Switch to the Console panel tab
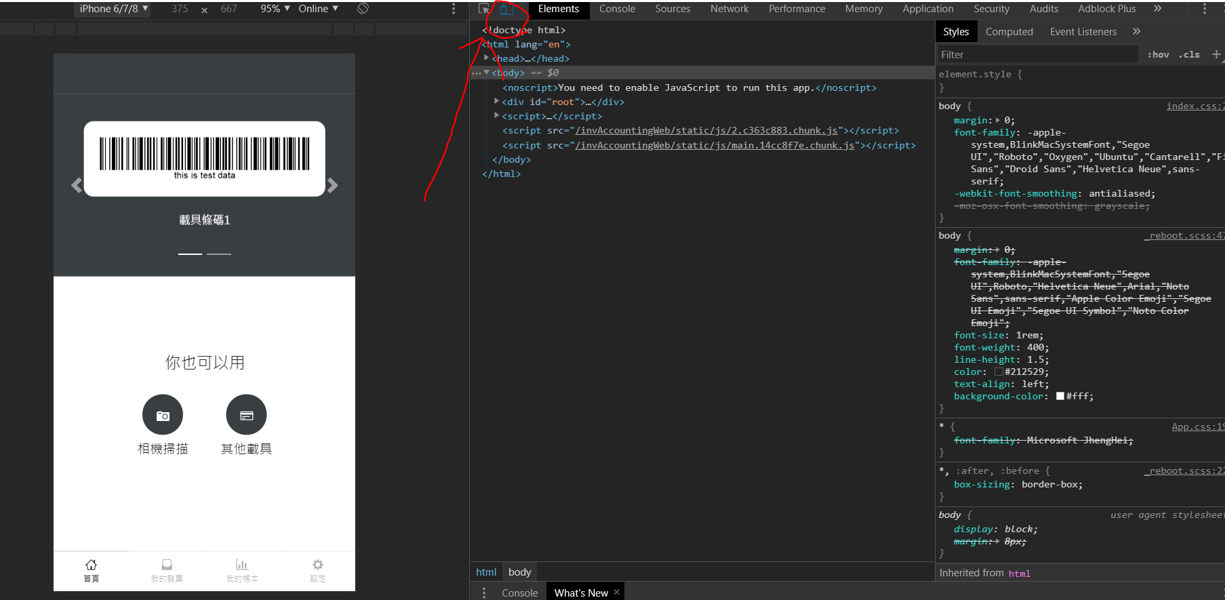1225x600 pixels. pos(617,9)
